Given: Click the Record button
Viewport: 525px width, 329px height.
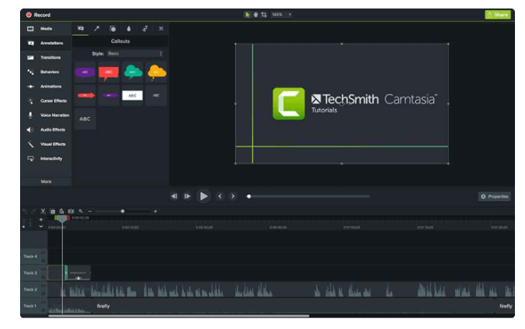Looking at the screenshot, I should click(38, 15).
